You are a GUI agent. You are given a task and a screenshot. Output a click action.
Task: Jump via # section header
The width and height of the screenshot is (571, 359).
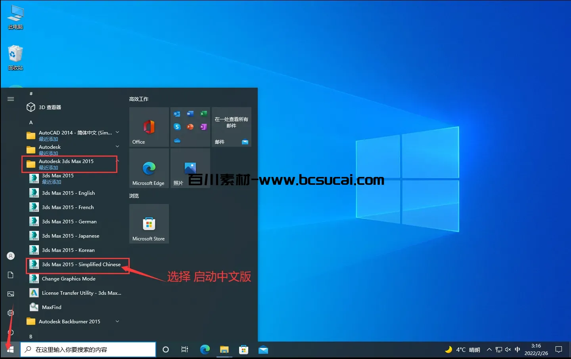31,94
